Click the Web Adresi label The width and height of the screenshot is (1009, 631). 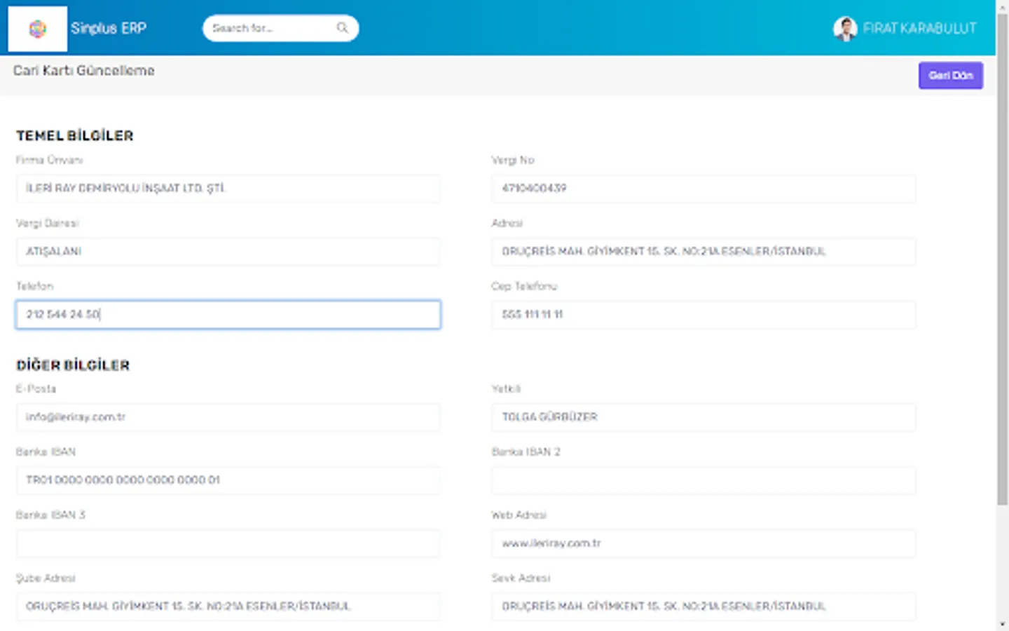coord(519,515)
